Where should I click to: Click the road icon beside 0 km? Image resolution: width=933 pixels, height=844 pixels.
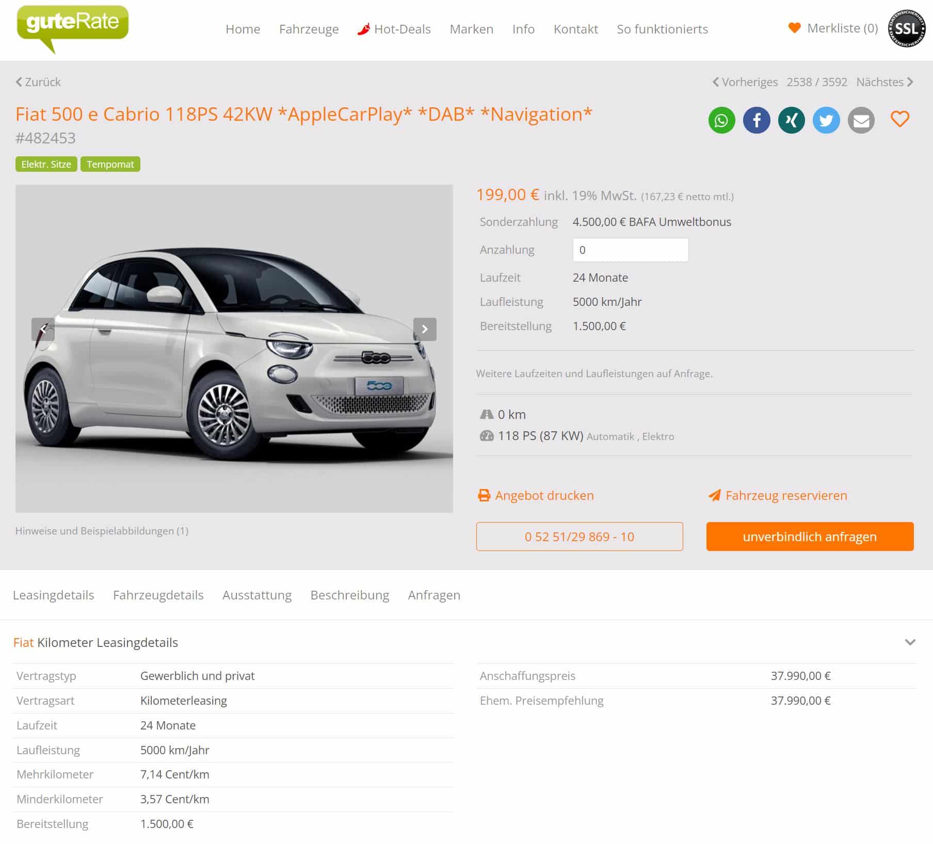(487, 414)
